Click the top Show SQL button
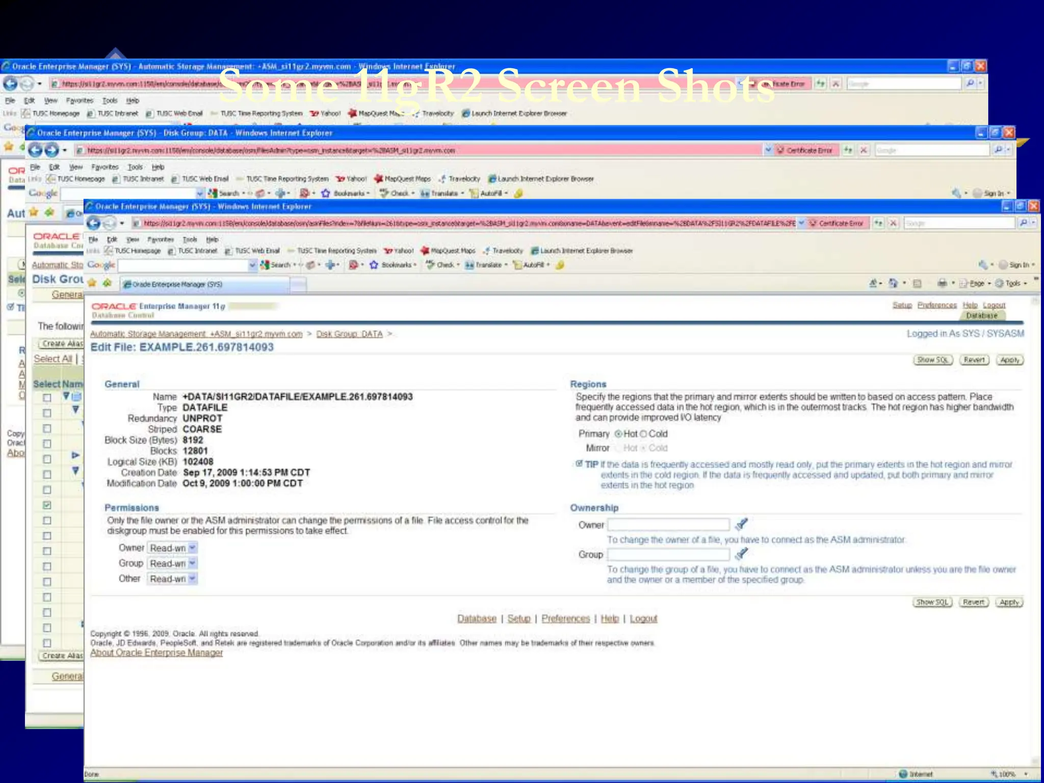Image resolution: width=1044 pixels, height=783 pixels. [x=932, y=360]
